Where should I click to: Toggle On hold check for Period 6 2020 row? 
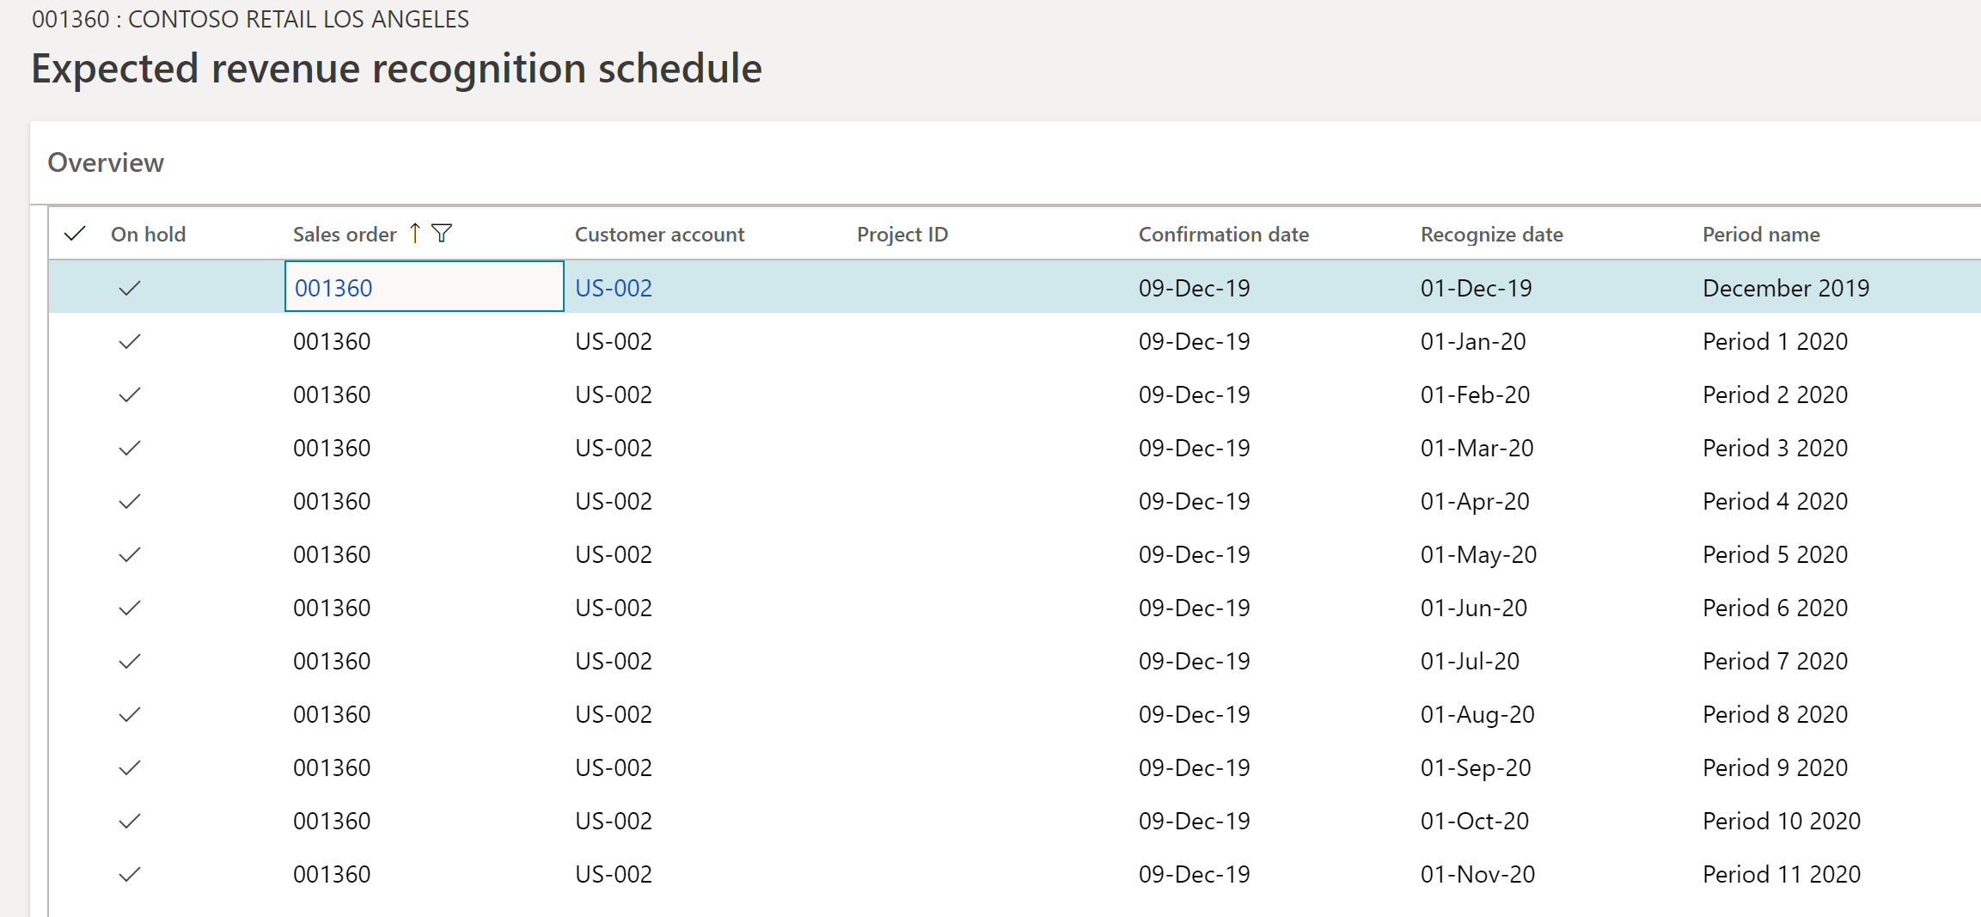pos(129,608)
